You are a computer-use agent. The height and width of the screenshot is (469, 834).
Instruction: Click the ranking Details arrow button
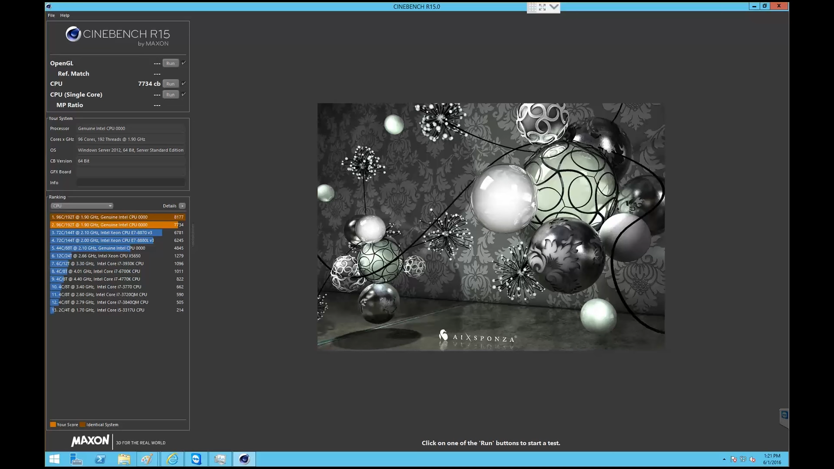pyautogui.click(x=182, y=206)
